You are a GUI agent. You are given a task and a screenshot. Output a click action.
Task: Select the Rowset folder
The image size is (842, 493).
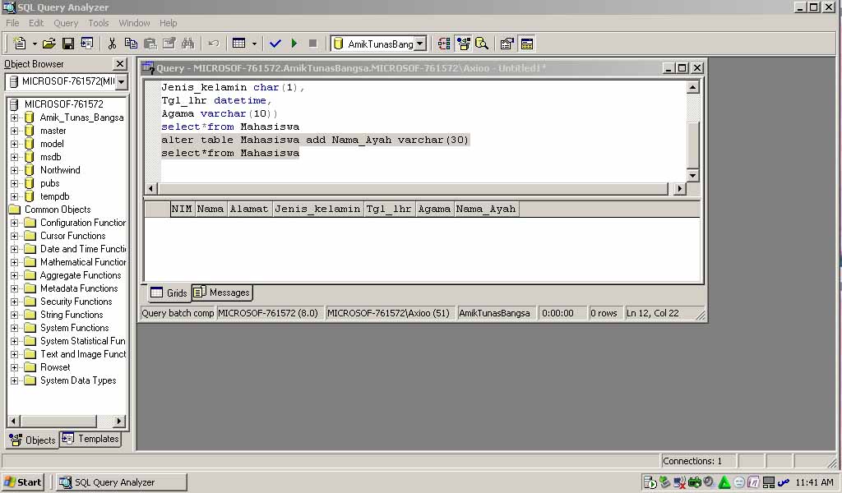[55, 367]
